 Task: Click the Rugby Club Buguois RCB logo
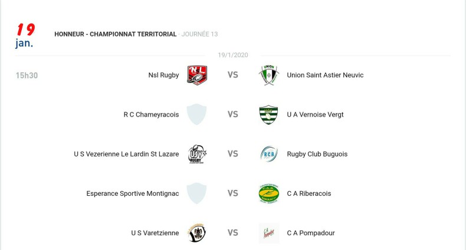coord(268,154)
